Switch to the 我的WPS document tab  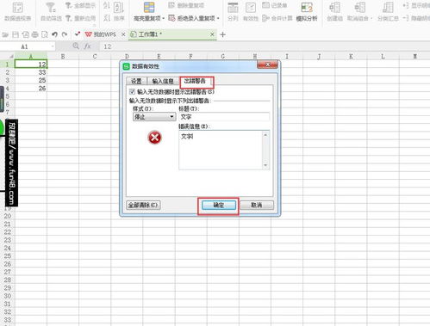pos(101,34)
